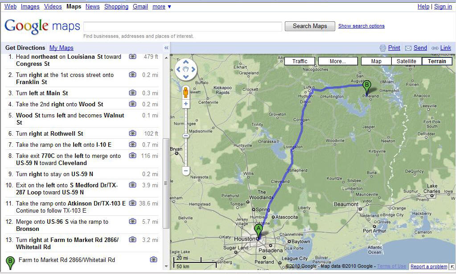
Task: Open the Images tab
Action: tap(30, 6)
